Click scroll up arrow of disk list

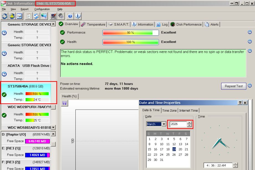pyautogui.click(x=53, y=24)
